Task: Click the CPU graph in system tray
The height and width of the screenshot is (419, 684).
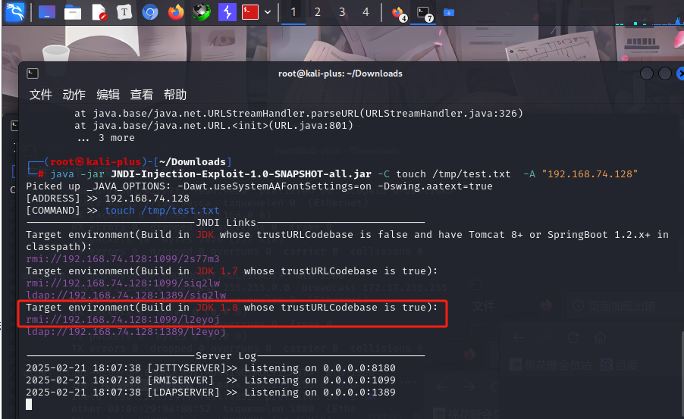Action: (649, 20)
